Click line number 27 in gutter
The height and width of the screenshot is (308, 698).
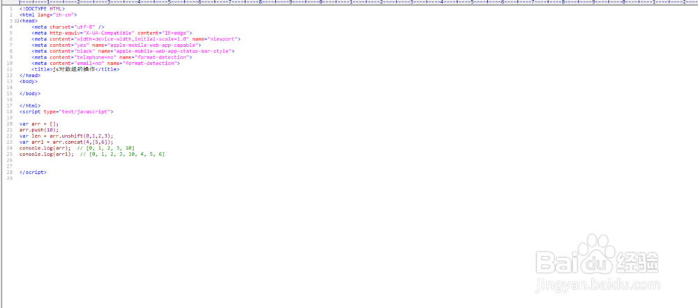click(10, 166)
